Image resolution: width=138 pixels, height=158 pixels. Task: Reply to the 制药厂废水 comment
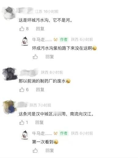[40, 90]
